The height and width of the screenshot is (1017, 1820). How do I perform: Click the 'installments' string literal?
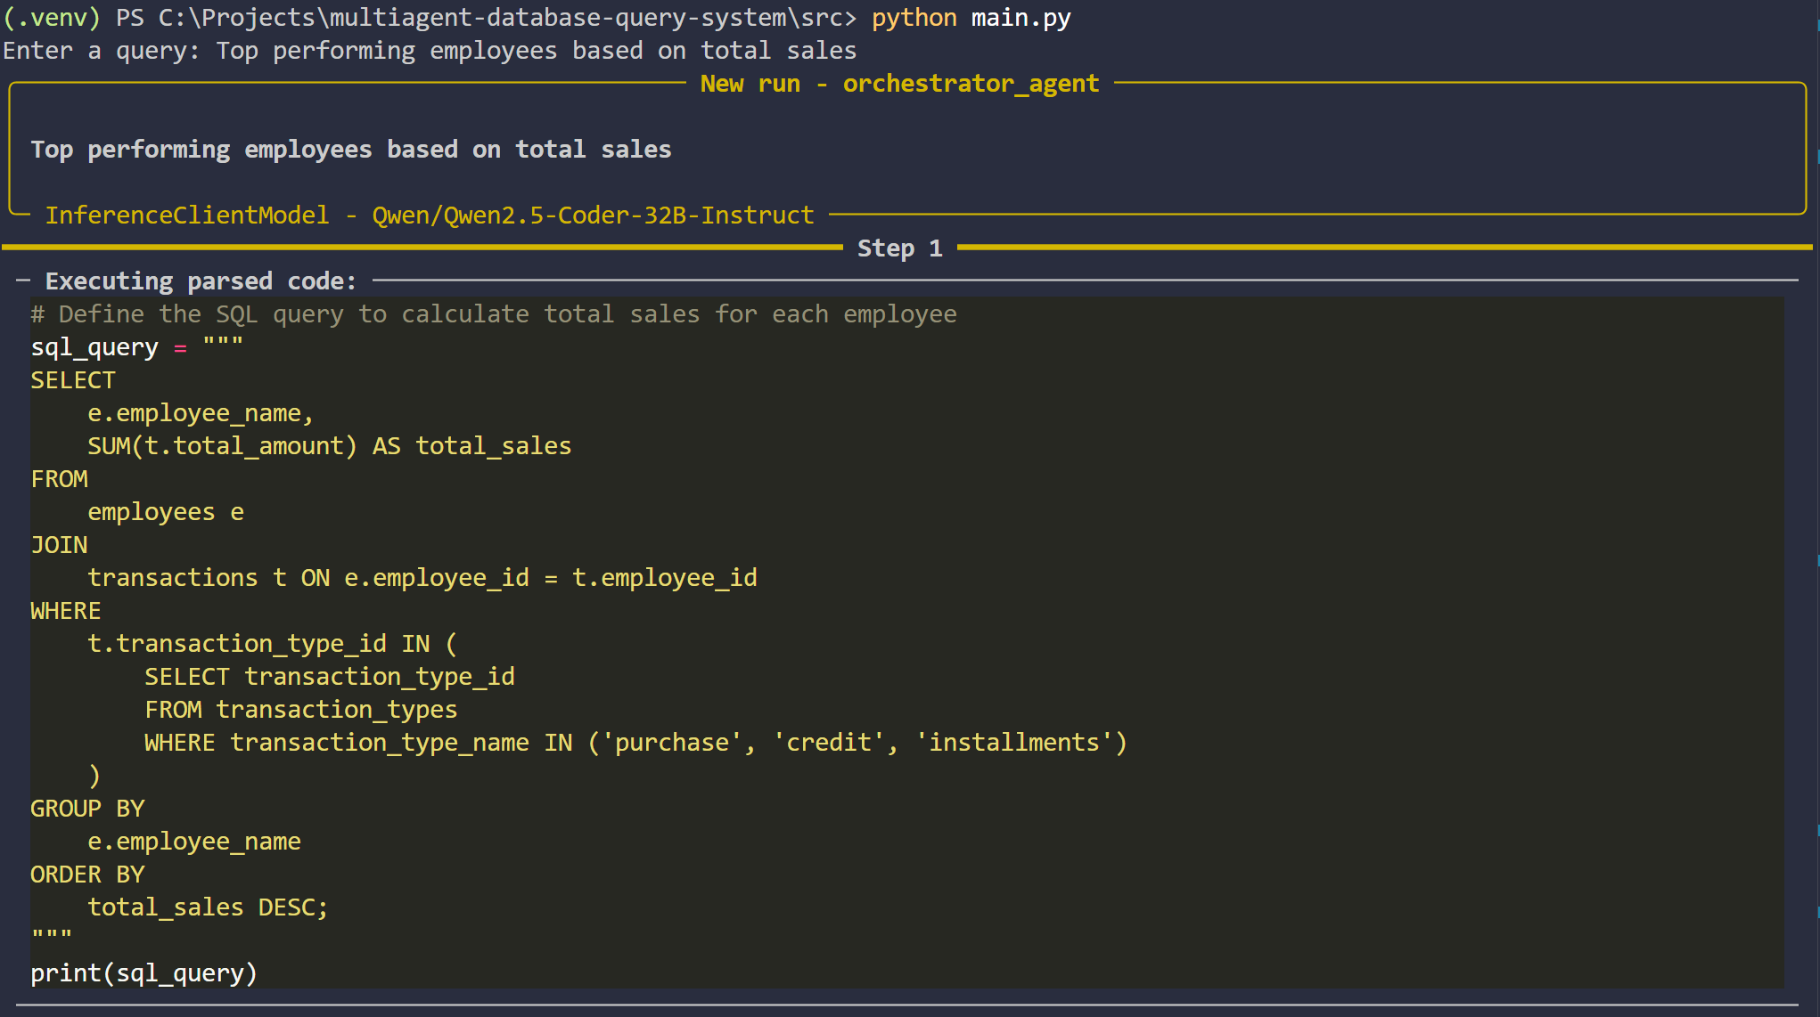pyautogui.click(x=1013, y=743)
